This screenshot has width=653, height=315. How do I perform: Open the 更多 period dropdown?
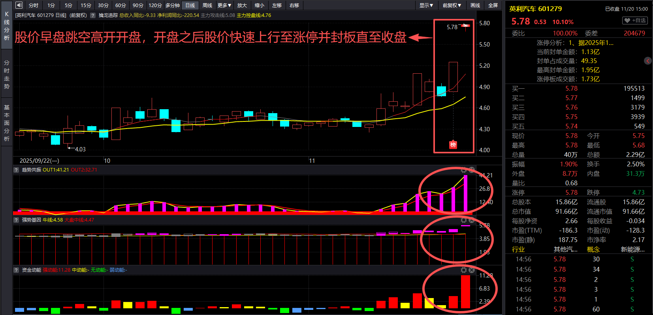click(224, 5)
